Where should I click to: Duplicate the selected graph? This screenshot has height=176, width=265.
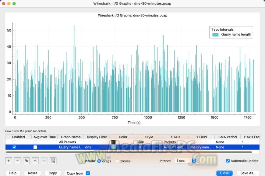26,161
